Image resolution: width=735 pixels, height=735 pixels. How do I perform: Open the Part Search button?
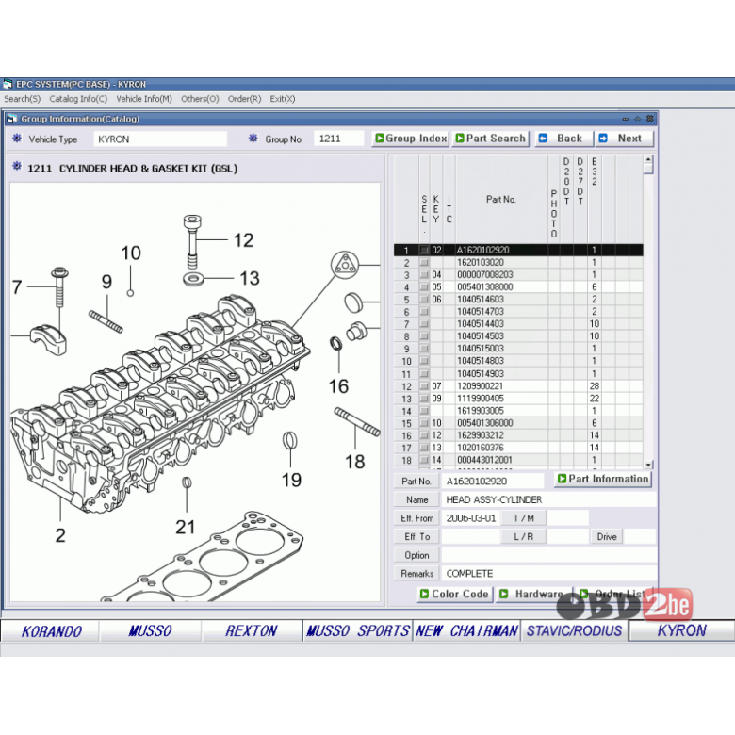[x=491, y=139]
